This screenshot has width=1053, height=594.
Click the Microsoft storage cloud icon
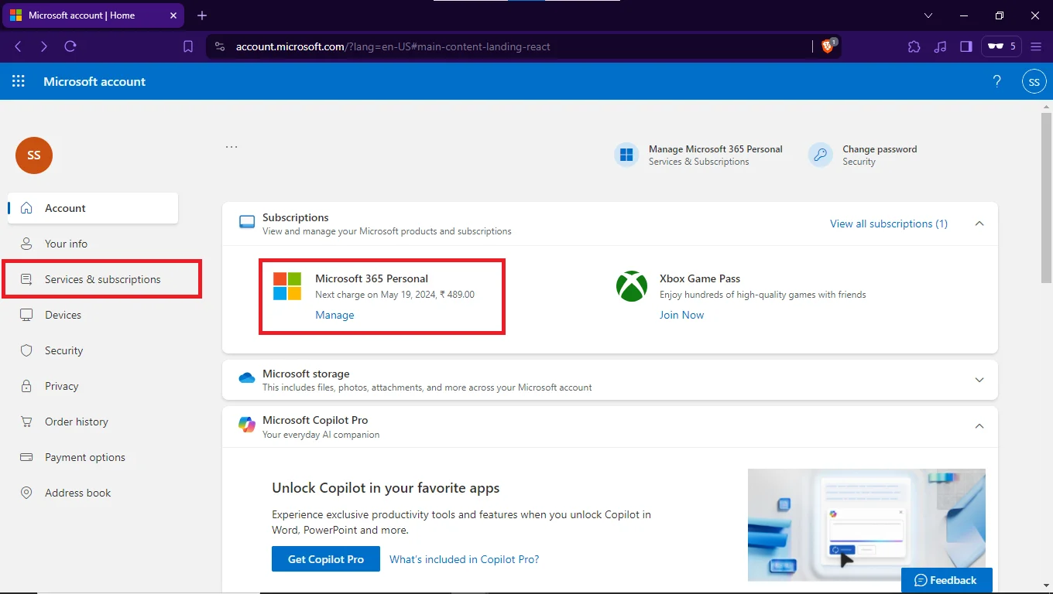click(247, 378)
